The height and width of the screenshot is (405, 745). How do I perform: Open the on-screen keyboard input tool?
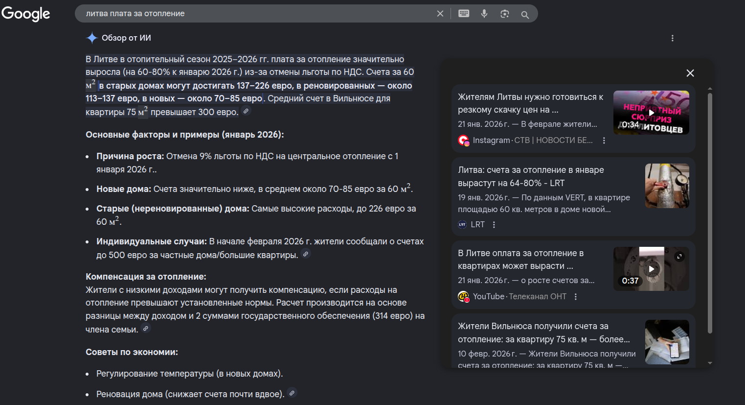coord(464,14)
